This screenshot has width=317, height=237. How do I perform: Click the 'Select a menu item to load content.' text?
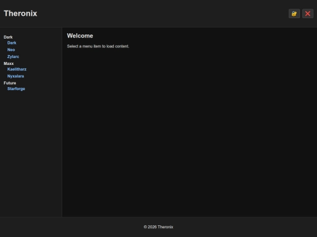98,46
